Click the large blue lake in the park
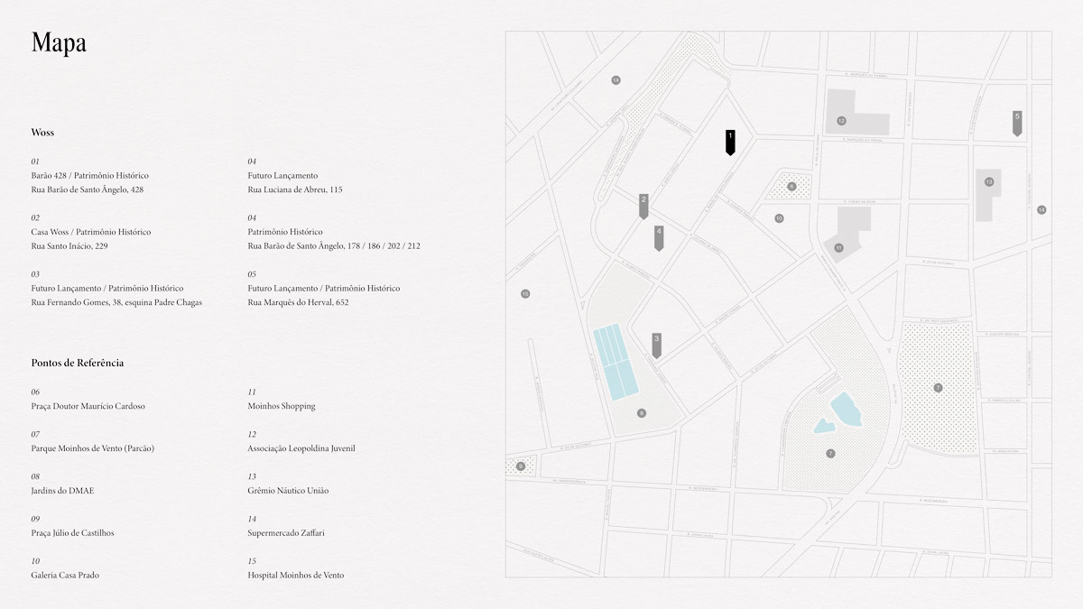This screenshot has height=609, width=1083. (846, 409)
